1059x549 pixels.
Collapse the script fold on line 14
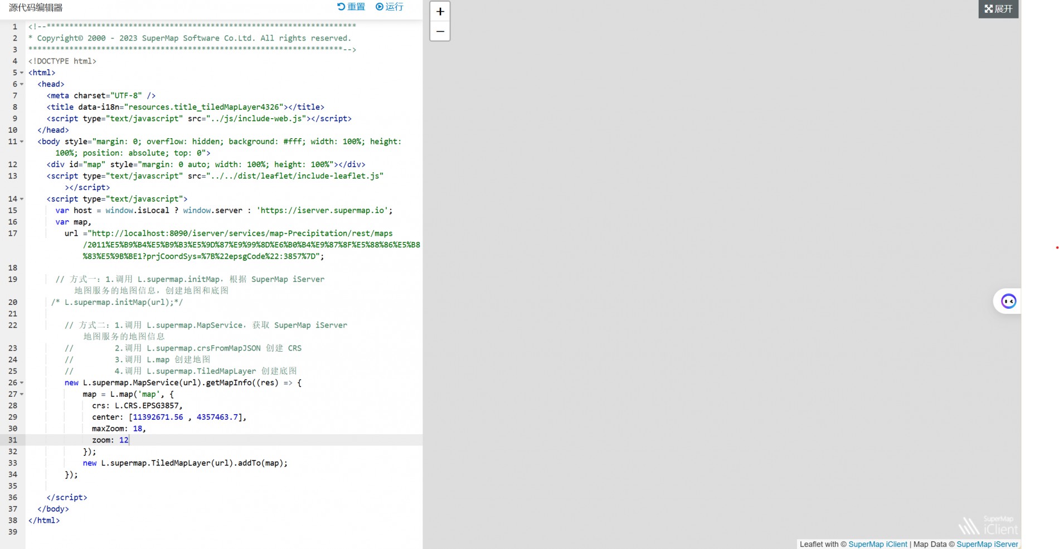point(22,199)
